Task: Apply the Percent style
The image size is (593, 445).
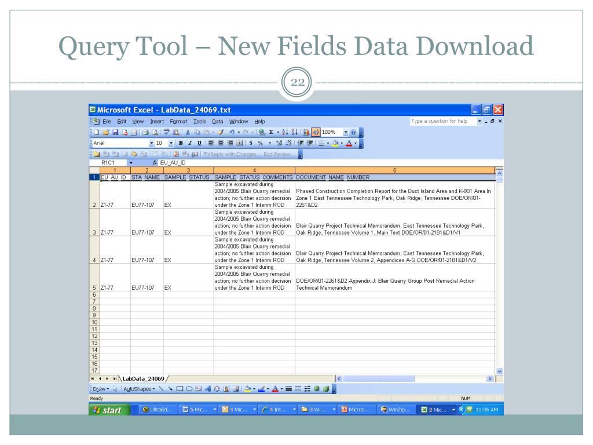Action: click(260, 143)
